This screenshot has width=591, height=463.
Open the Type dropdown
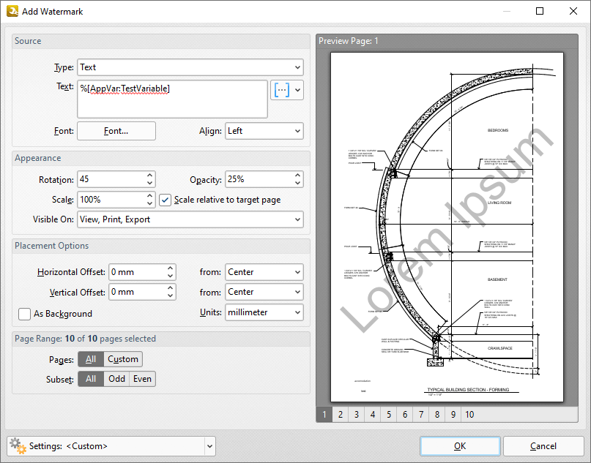tap(190, 67)
